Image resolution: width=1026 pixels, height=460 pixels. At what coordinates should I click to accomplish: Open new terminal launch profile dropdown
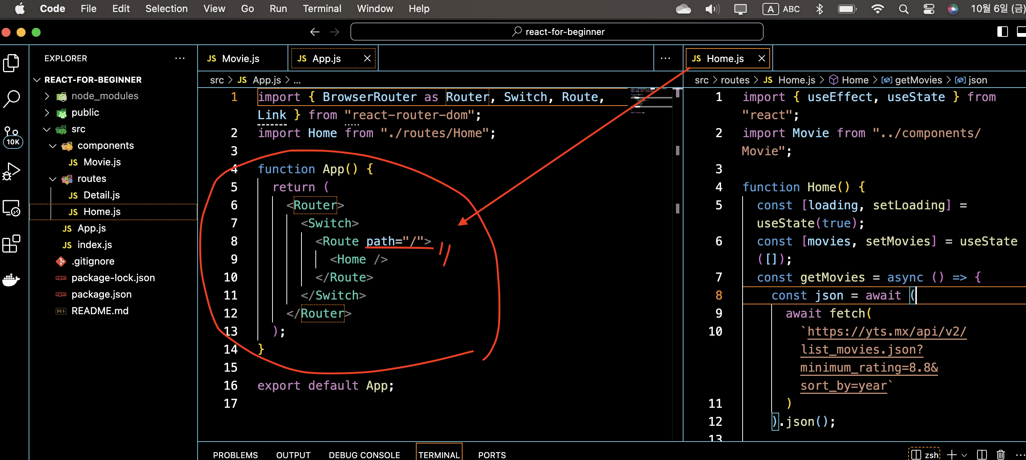click(964, 454)
